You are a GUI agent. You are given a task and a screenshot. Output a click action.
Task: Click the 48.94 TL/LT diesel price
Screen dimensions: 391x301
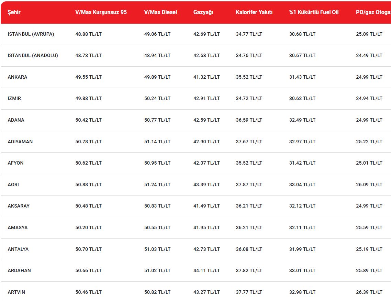pos(157,55)
